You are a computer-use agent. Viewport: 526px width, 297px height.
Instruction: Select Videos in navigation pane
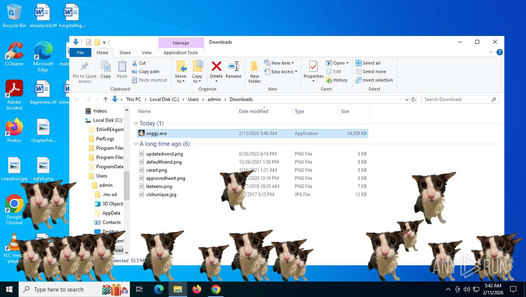coord(96,111)
